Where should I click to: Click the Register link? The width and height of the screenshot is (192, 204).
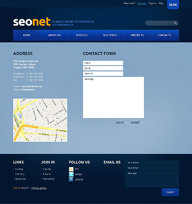(x=142, y=3)
